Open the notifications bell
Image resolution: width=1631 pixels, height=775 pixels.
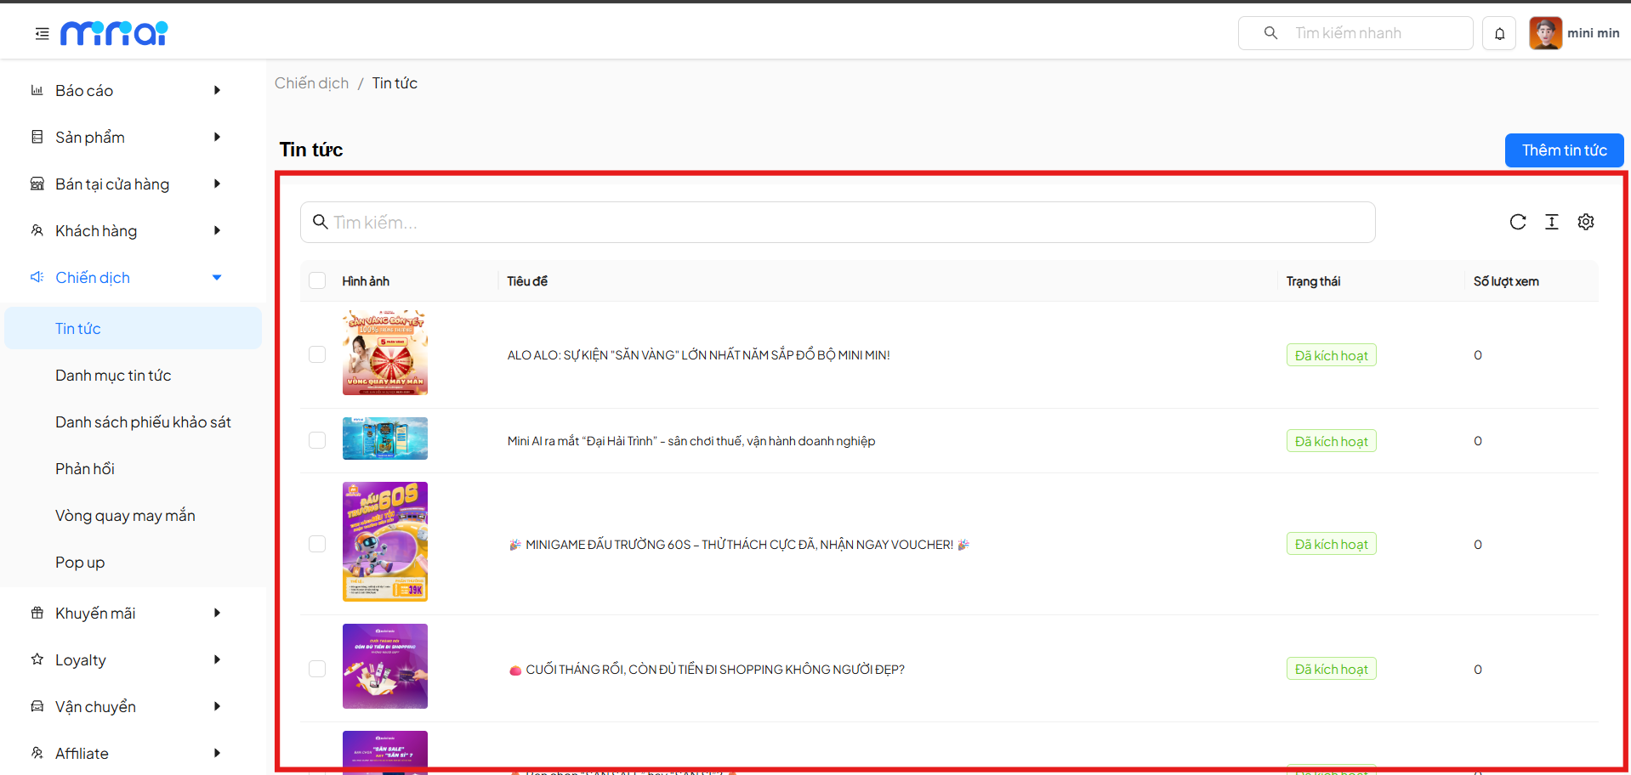click(1499, 33)
